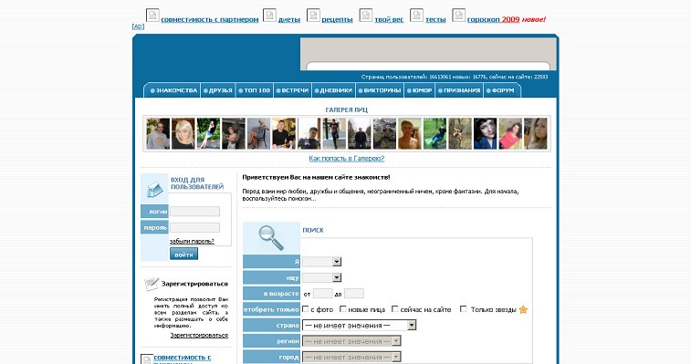
Task: Click the gold star icon next to Только звезды
Action: click(x=523, y=309)
